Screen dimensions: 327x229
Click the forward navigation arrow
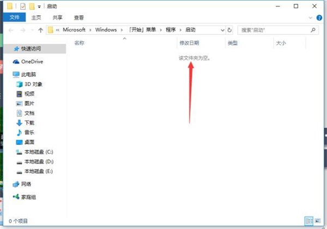(23, 31)
